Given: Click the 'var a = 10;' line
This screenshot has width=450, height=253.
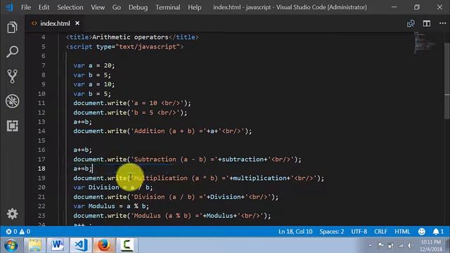Looking at the screenshot, I should point(94,84).
